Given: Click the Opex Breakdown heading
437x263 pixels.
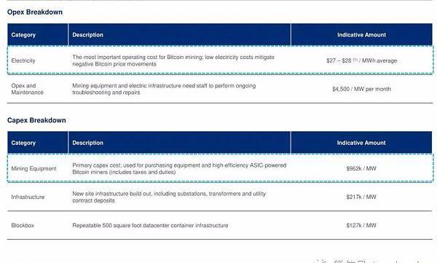Looking at the screenshot, I should 35,12.
